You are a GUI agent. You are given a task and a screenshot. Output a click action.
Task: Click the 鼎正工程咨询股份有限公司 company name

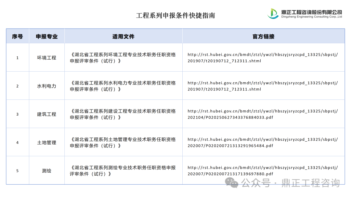[311, 12]
